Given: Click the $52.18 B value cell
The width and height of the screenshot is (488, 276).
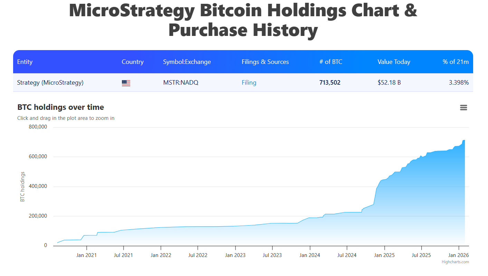Looking at the screenshot, I should pyautogui.click(x=389, y=83).
